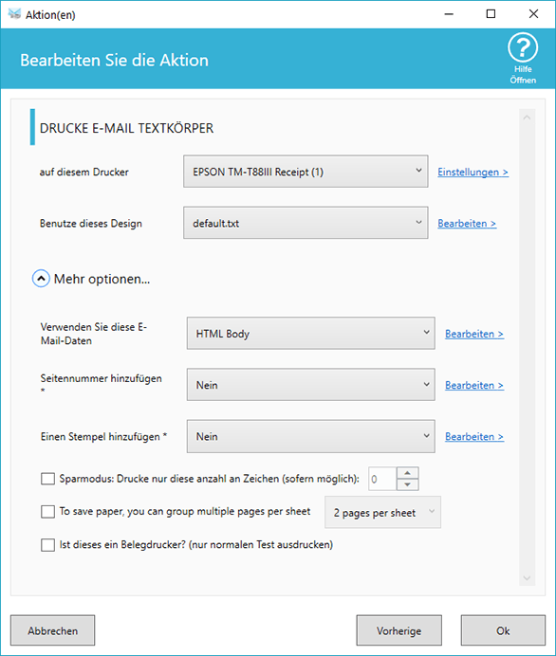Open the Einstellungen printer link

[x=473, y=172]
